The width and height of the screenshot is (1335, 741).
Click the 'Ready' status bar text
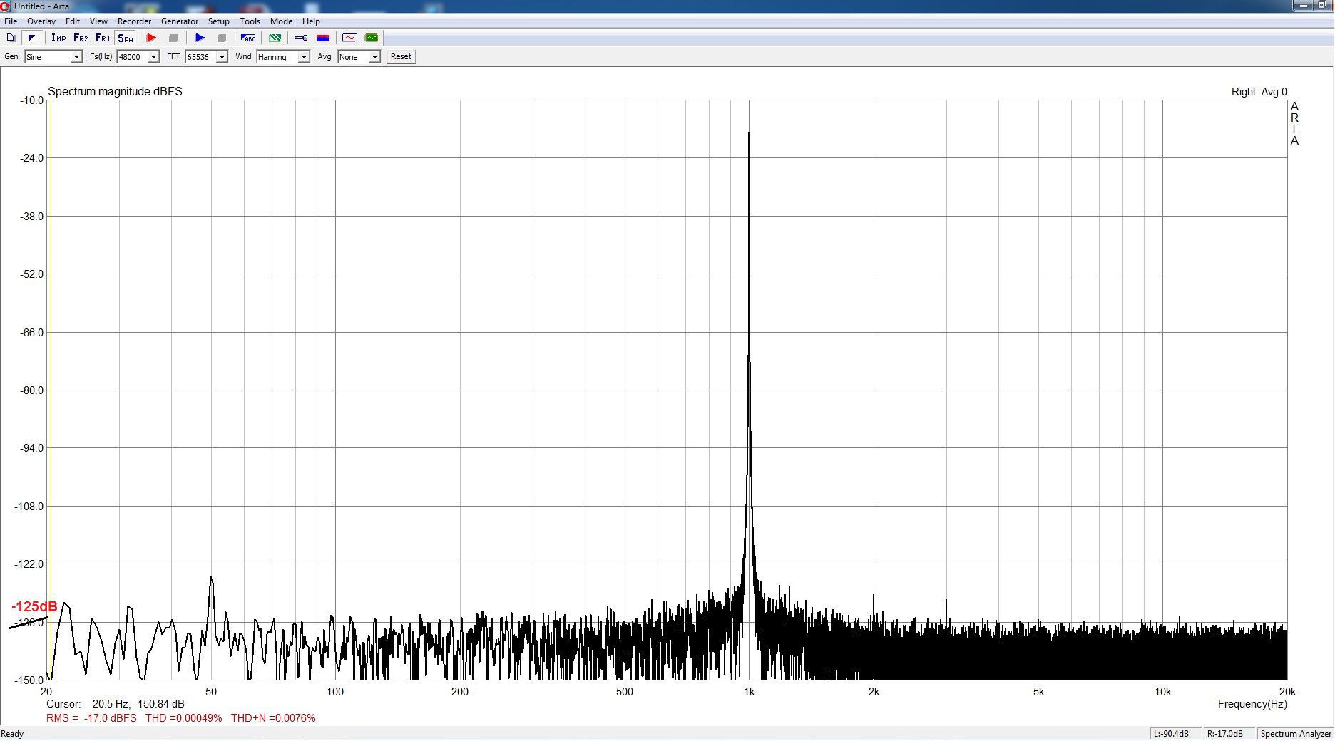coord(12,734)
